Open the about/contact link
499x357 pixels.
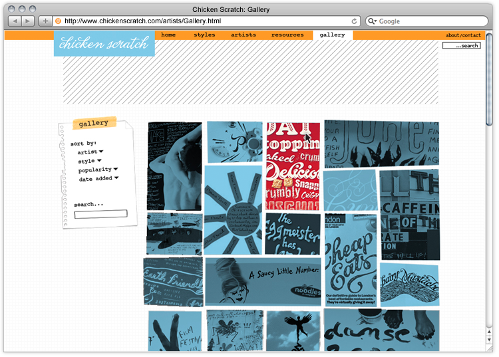[x=463, y=35]
